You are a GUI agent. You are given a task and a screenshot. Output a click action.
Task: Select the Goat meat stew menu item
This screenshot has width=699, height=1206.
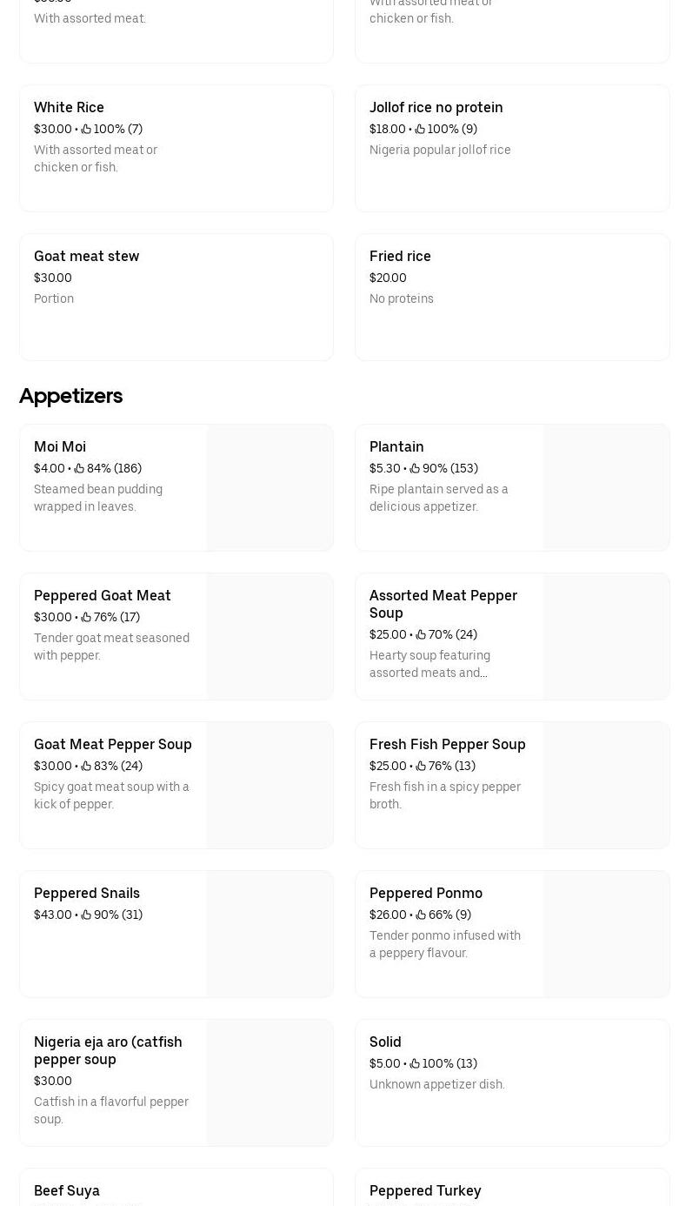pyautogui.click(x=176, y=297)
